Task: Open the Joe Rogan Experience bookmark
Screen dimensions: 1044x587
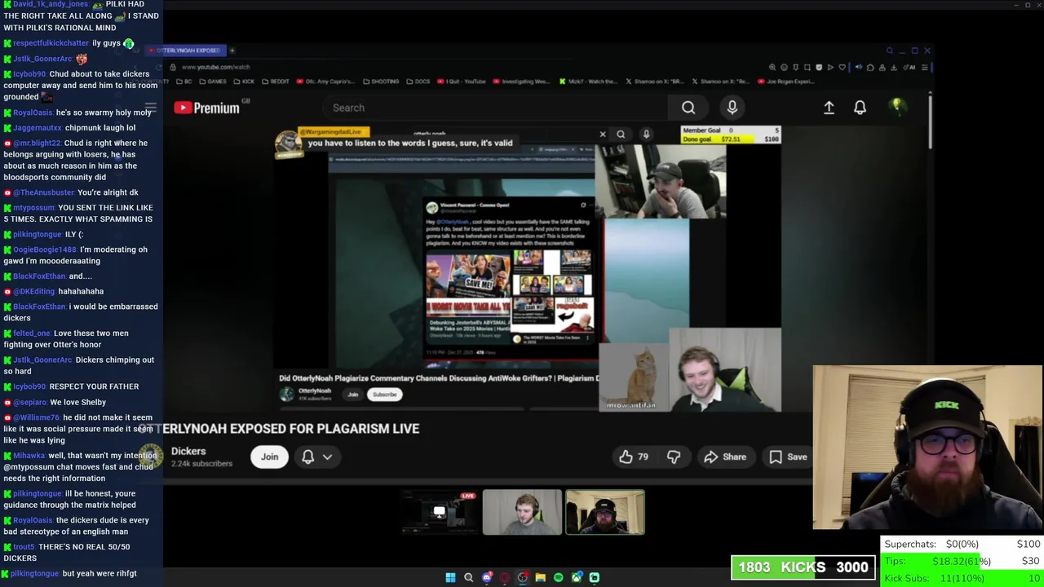Action: 786,82
